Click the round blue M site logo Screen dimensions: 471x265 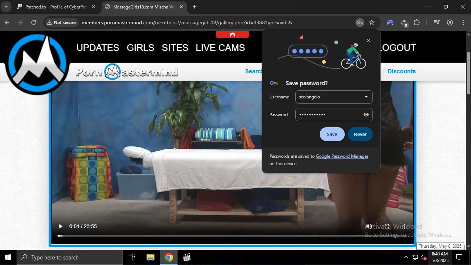pyautogui.click(x=37, y=64)
